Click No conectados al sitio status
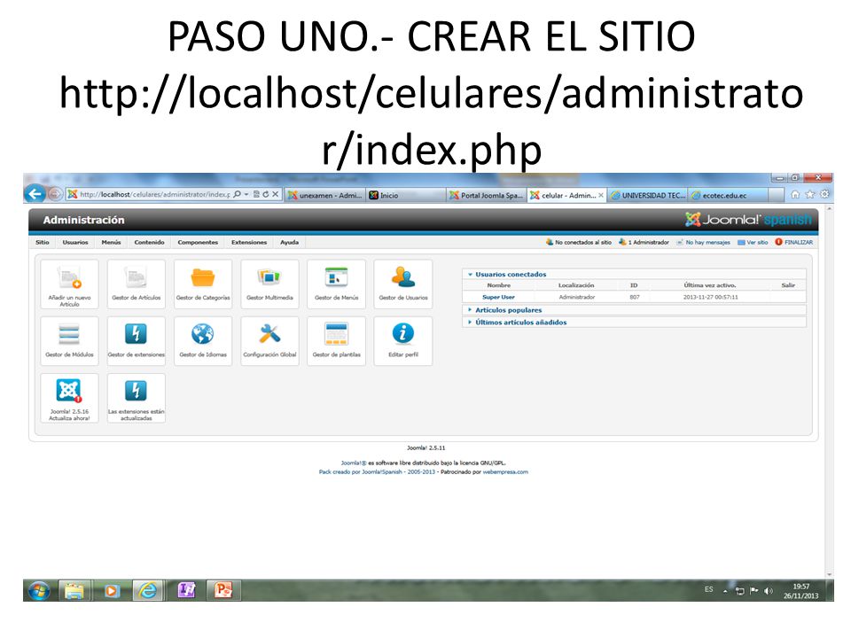Screen dimensions: 851x638 pyautogui.click(x=579, y=243)
